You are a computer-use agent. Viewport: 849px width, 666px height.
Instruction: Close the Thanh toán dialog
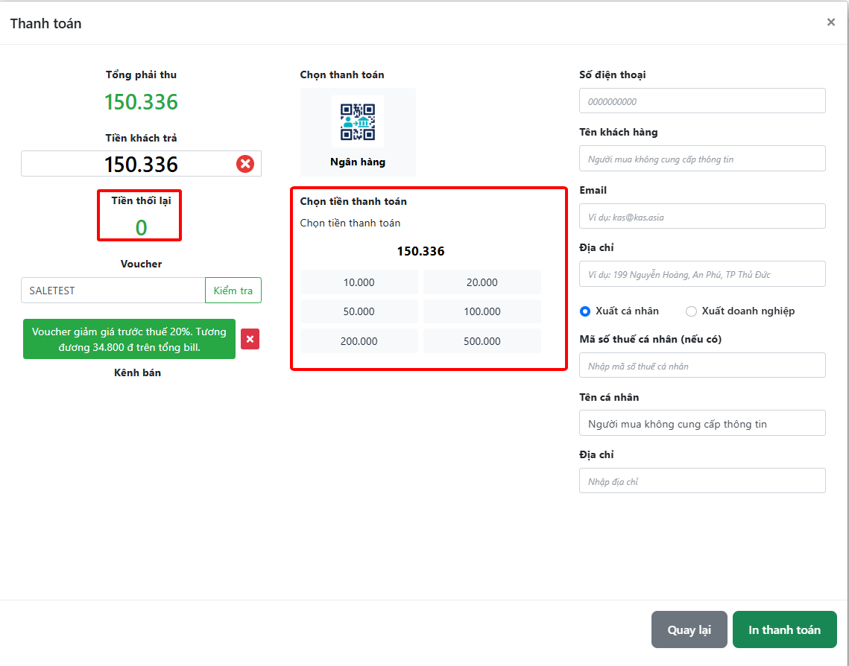point(830,22)
